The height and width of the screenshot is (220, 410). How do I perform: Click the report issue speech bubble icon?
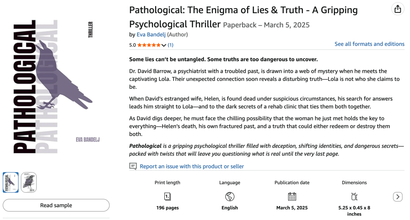(133, 166)
